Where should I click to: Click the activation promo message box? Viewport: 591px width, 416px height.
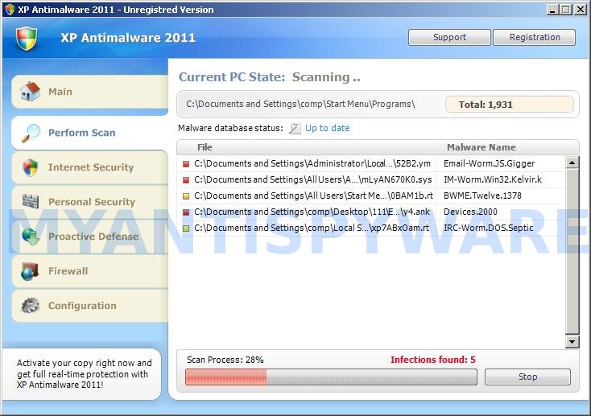[x=83, y=374]
